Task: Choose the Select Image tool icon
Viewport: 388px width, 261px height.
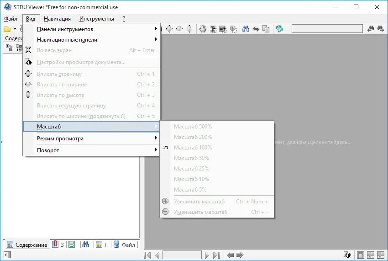Action: coord(223,29)
